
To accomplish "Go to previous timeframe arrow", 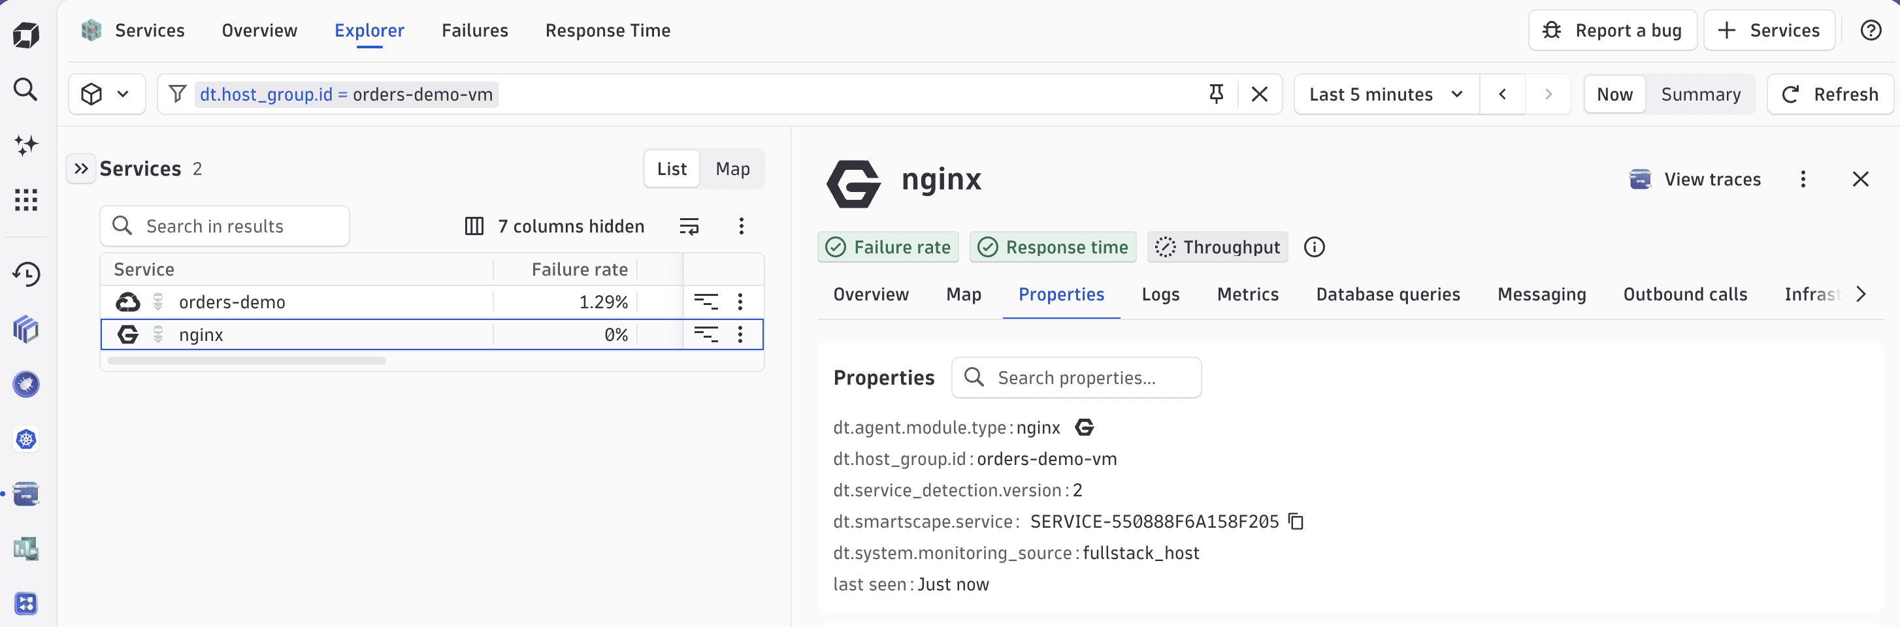I will [1503, 93].
